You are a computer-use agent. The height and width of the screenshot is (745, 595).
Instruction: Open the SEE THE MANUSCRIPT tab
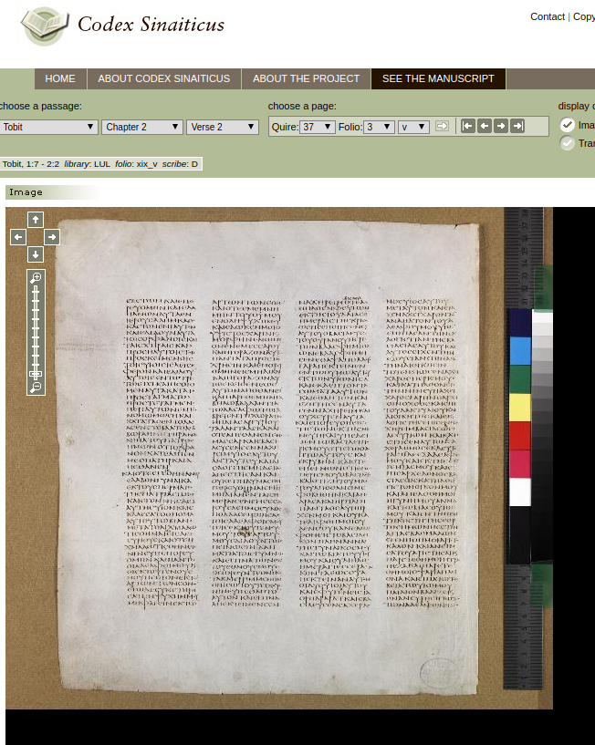(x=438, y=78)
